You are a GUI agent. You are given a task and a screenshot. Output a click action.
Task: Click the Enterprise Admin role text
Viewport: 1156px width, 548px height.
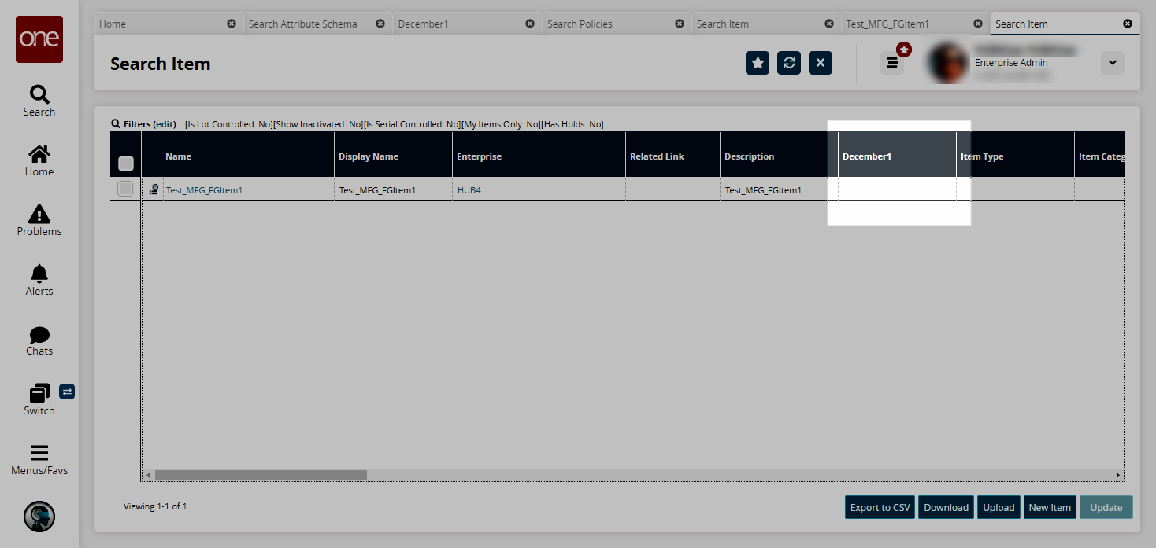click(1011, 63)
